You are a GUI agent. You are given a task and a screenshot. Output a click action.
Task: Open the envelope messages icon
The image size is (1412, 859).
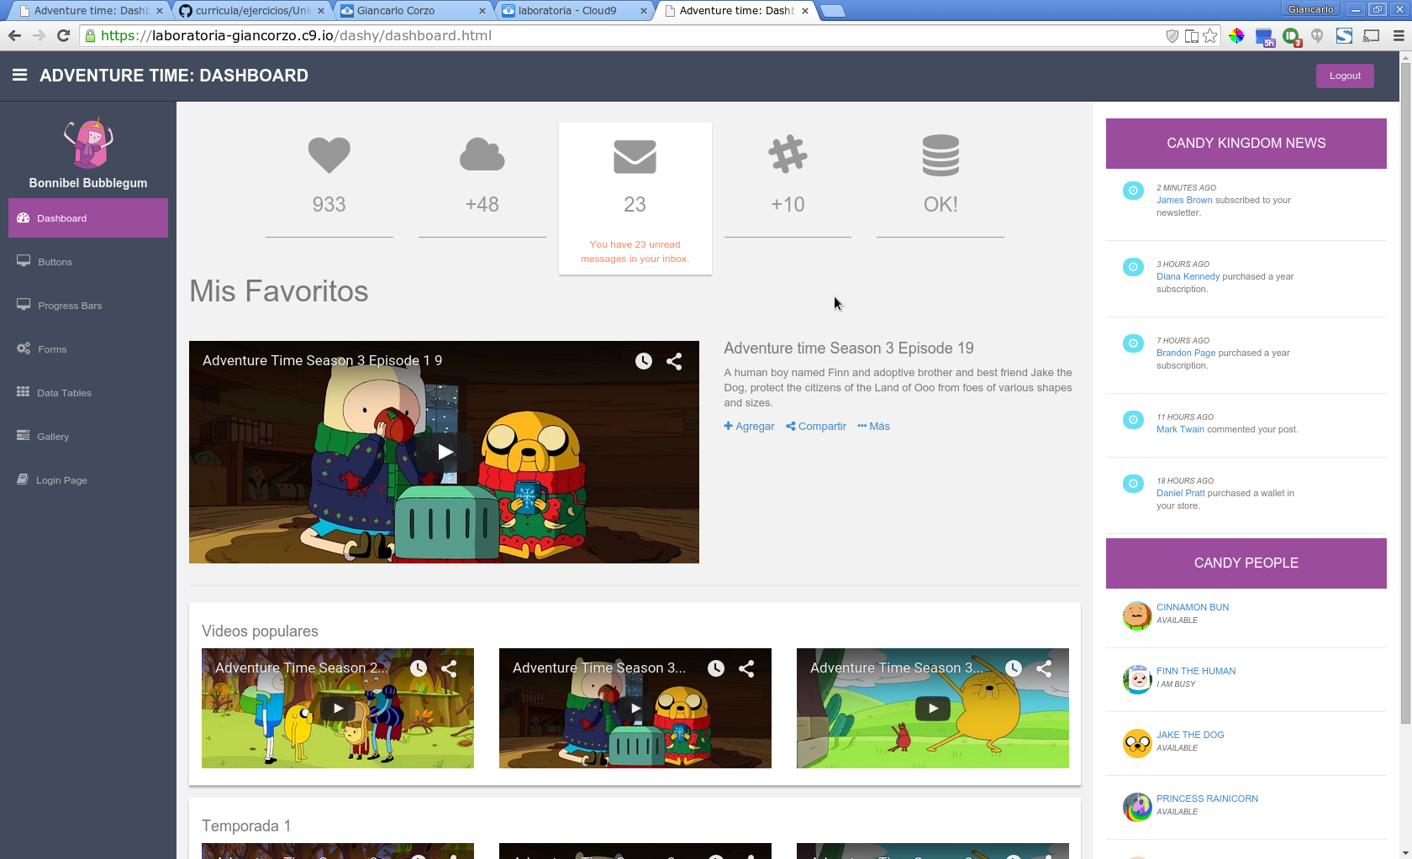pos(635,156)
